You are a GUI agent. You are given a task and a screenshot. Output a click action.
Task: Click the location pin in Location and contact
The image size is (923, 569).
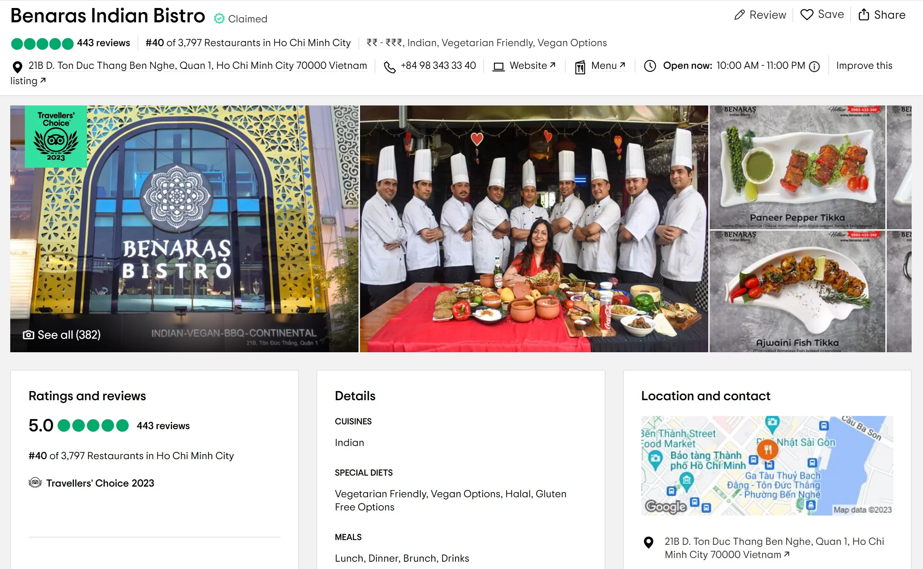point(649,542)
